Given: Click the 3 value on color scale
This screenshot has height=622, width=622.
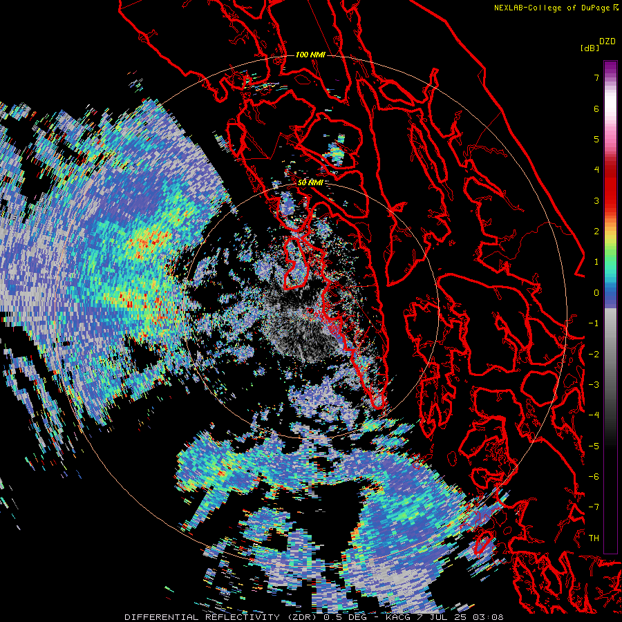Looking at the screenshot, I should click(x=596, y=200).
